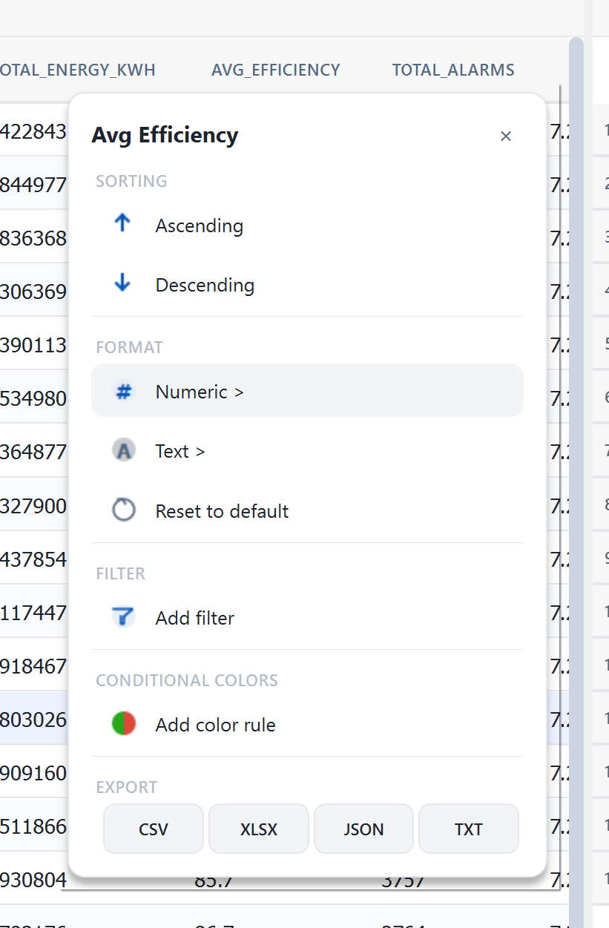Export the column as CSV
Screen dimensions: 609x928
click(x=153, y=829)
